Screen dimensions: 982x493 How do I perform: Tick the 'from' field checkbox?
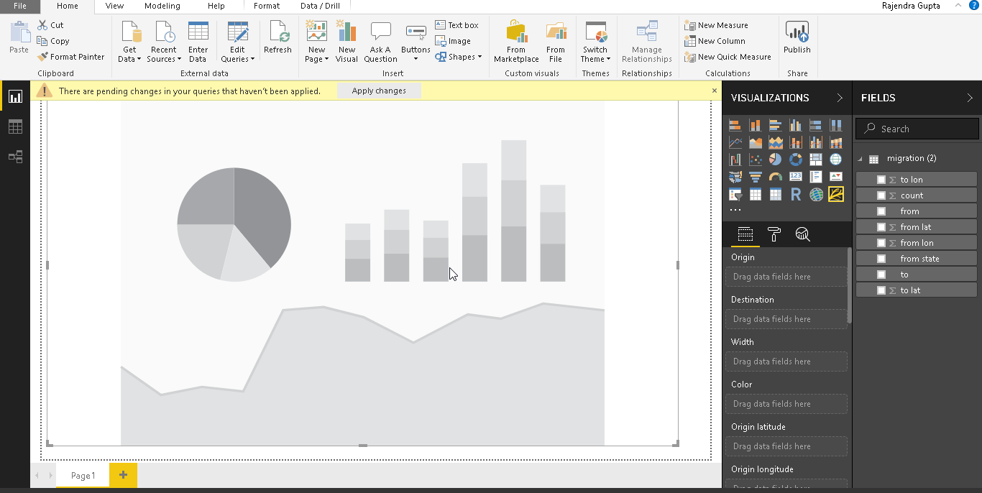[881, 211]
